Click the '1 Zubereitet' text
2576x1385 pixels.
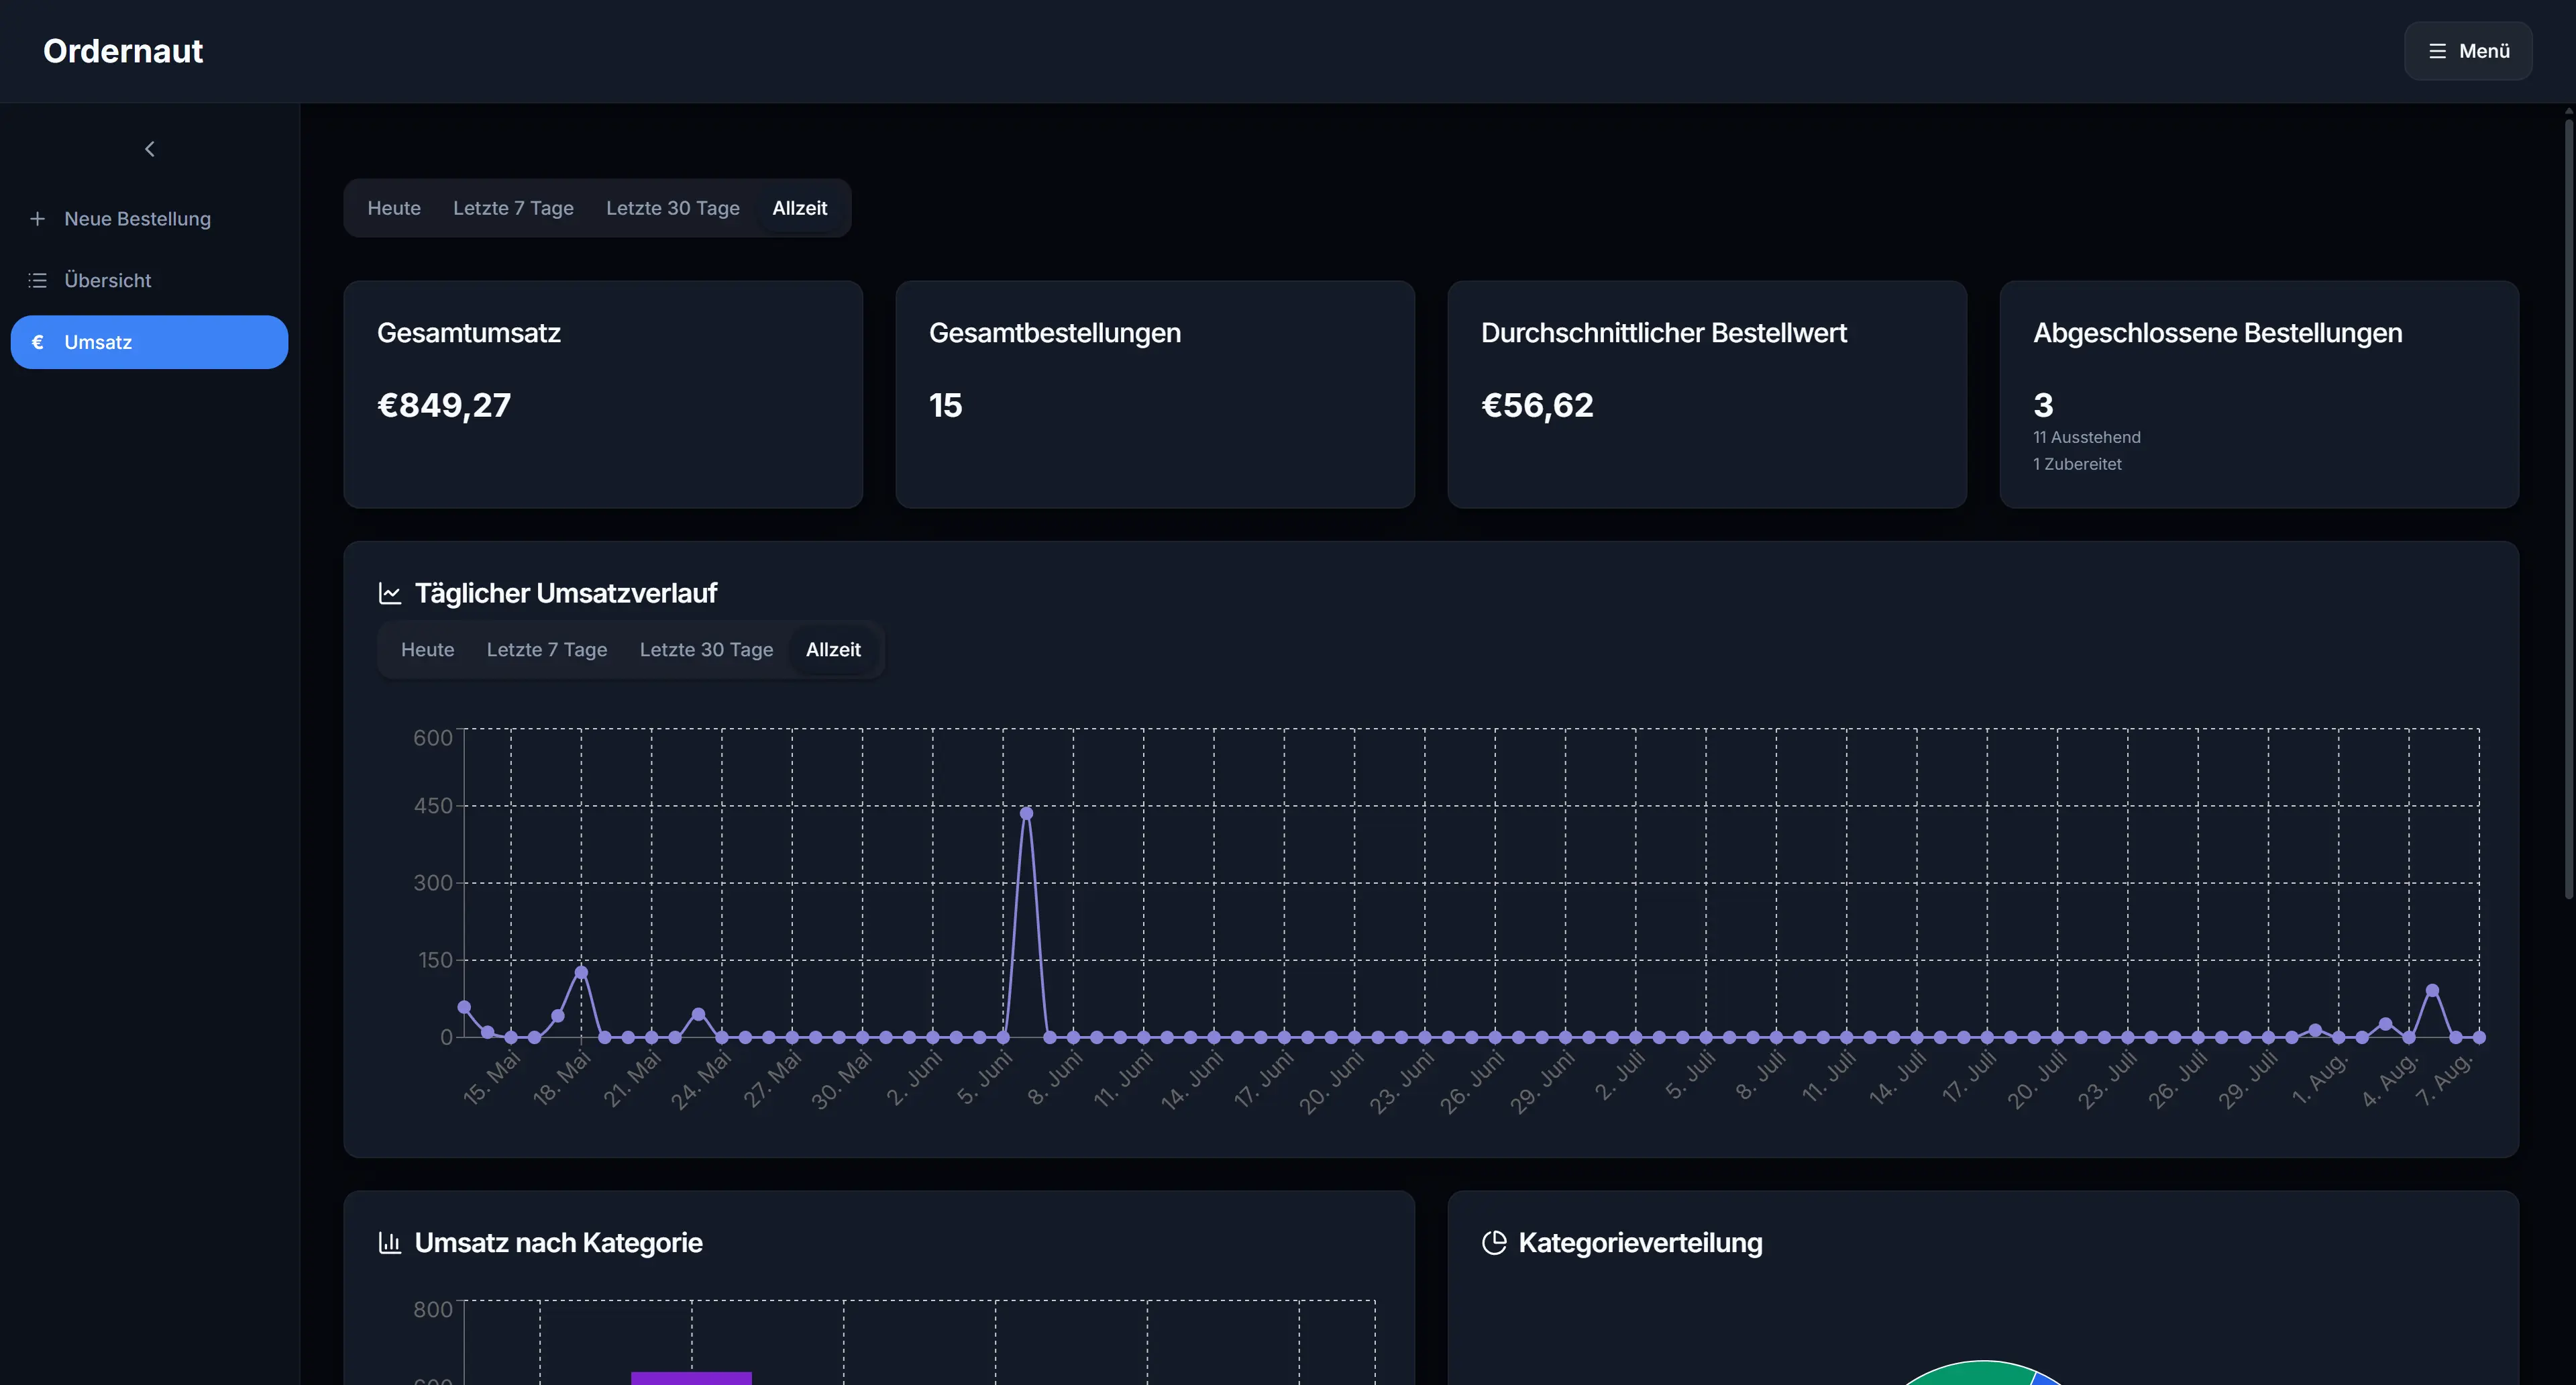(2077, 464)
